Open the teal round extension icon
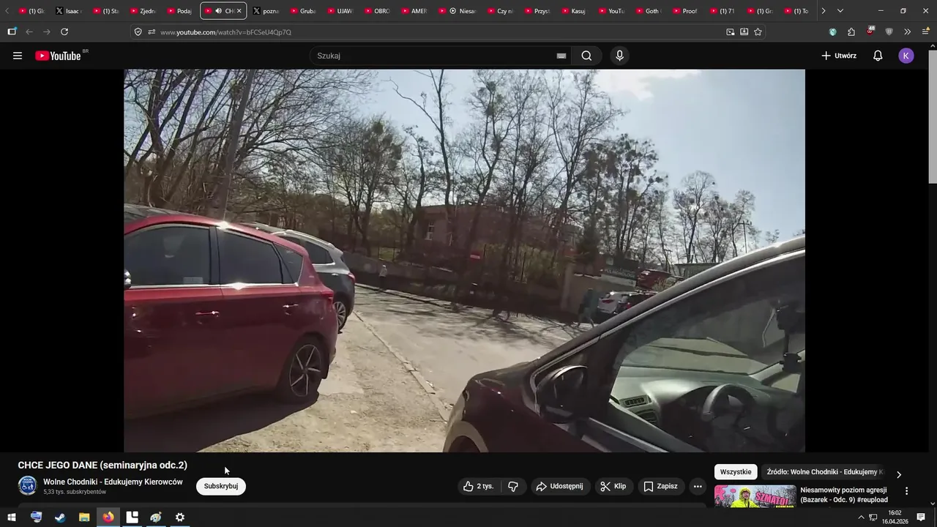This screenshot has width=937, height=527. coord(833,31)
